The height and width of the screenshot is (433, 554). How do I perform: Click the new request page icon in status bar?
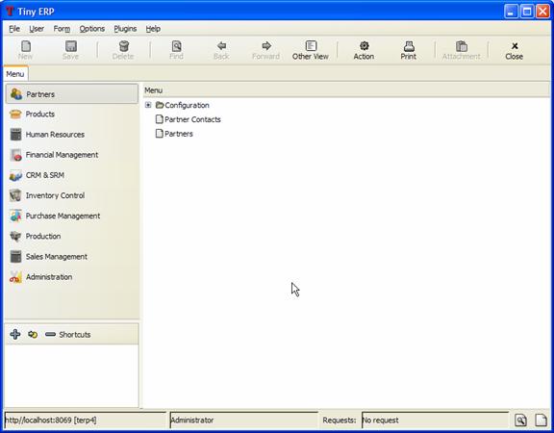point(541,420)
